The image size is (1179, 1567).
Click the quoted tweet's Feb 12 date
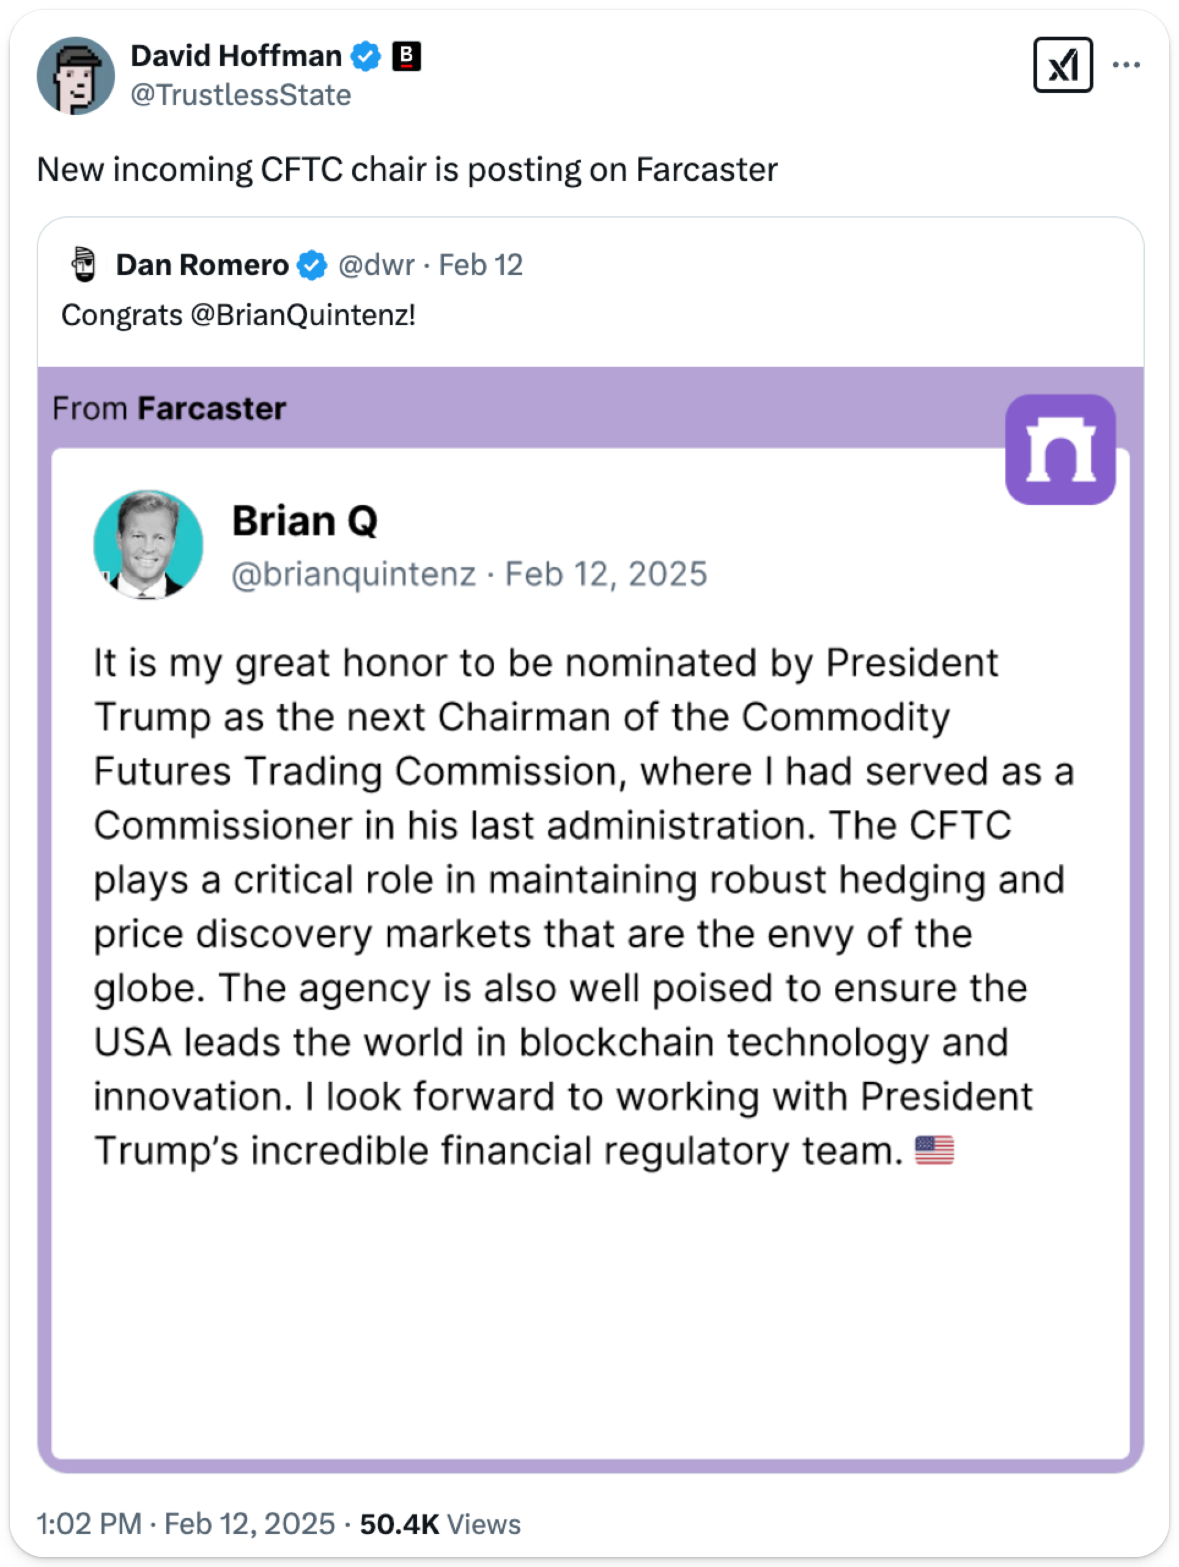pos(481,265)
